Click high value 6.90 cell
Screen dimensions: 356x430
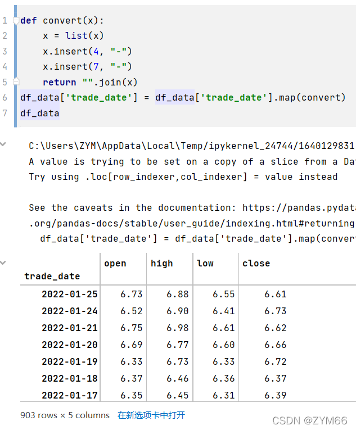tap(177, 311)
